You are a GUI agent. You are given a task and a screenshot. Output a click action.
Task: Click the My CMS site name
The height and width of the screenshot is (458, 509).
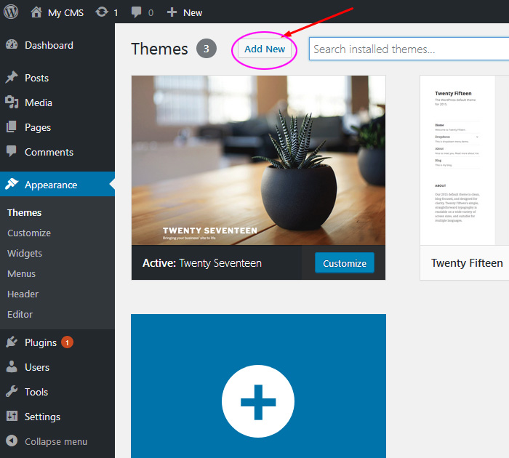point(65,12)
